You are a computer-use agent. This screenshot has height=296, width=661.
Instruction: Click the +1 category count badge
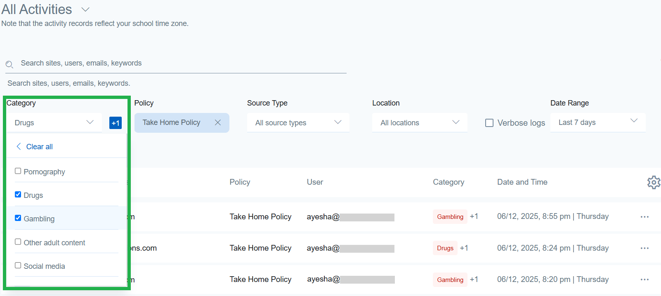click(116, 123)
